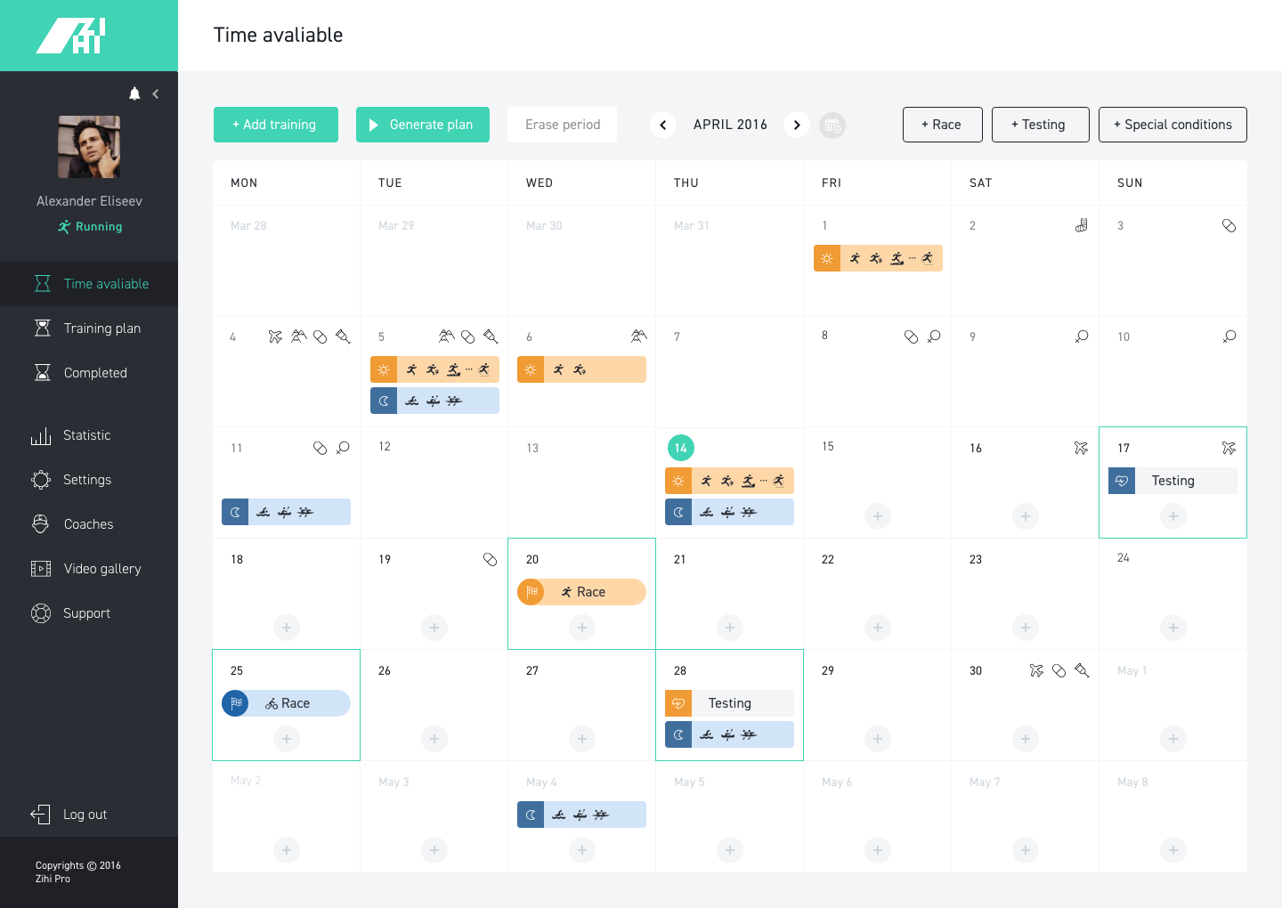Viewport: 1282px width, 908px height.
Task: Click the Video gallery icon
Action: [x=41, y=569]
